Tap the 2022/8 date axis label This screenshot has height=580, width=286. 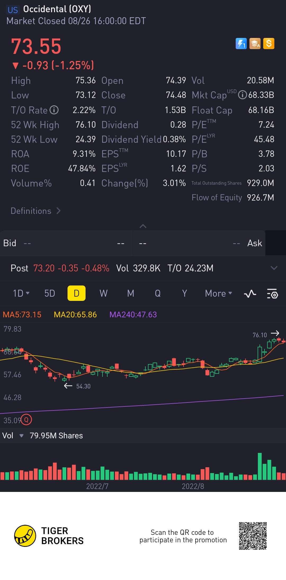(193, 486)
